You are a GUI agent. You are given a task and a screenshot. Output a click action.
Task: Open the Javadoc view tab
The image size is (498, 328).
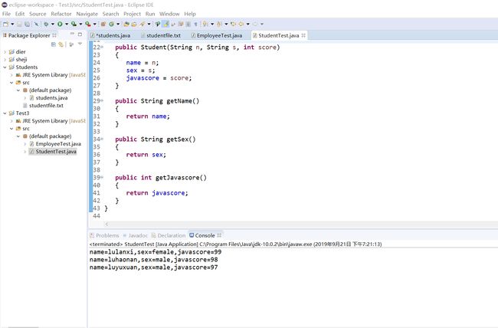136,235
